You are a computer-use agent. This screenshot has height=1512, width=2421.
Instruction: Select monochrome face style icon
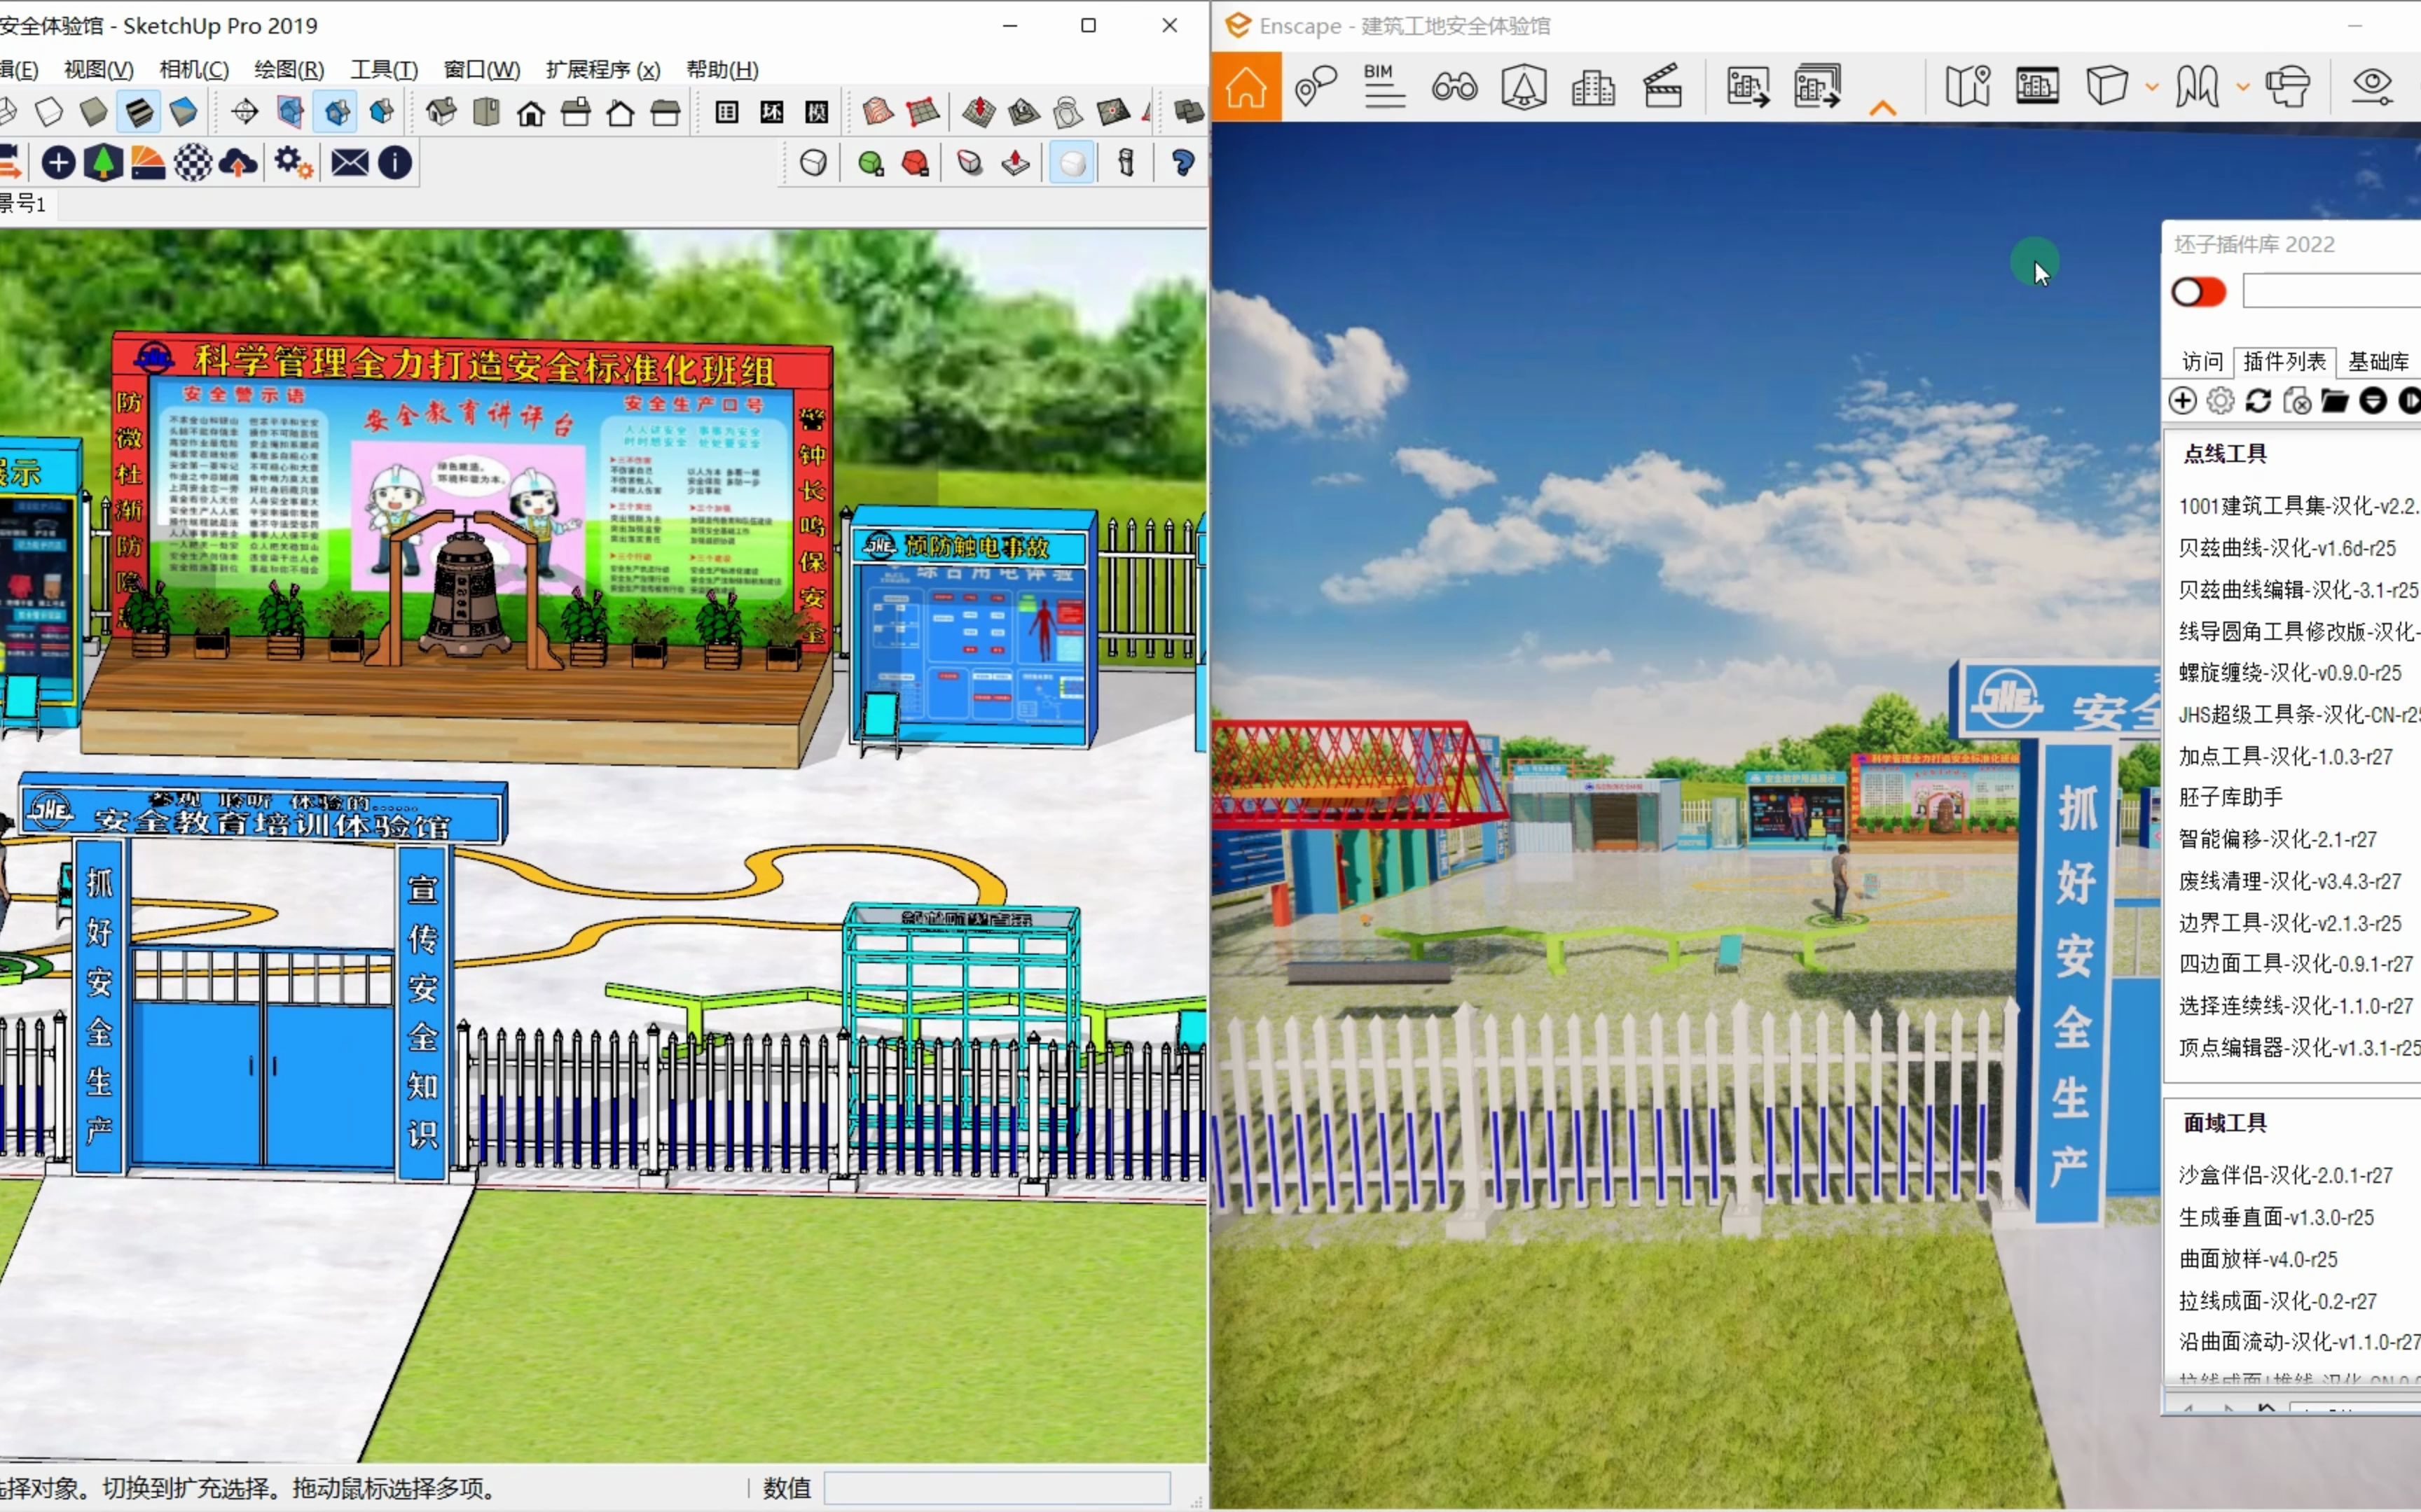tap(183, 111)
